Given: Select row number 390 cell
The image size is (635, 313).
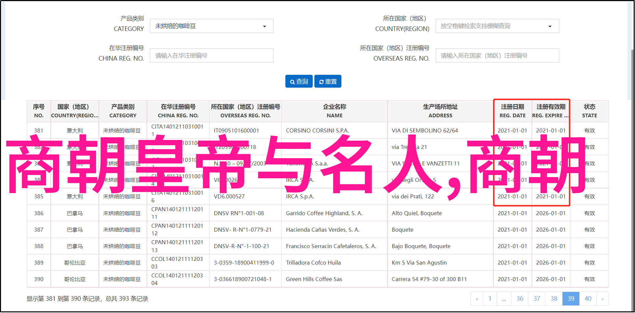Looking at the screenshot, I should point(39,279).
